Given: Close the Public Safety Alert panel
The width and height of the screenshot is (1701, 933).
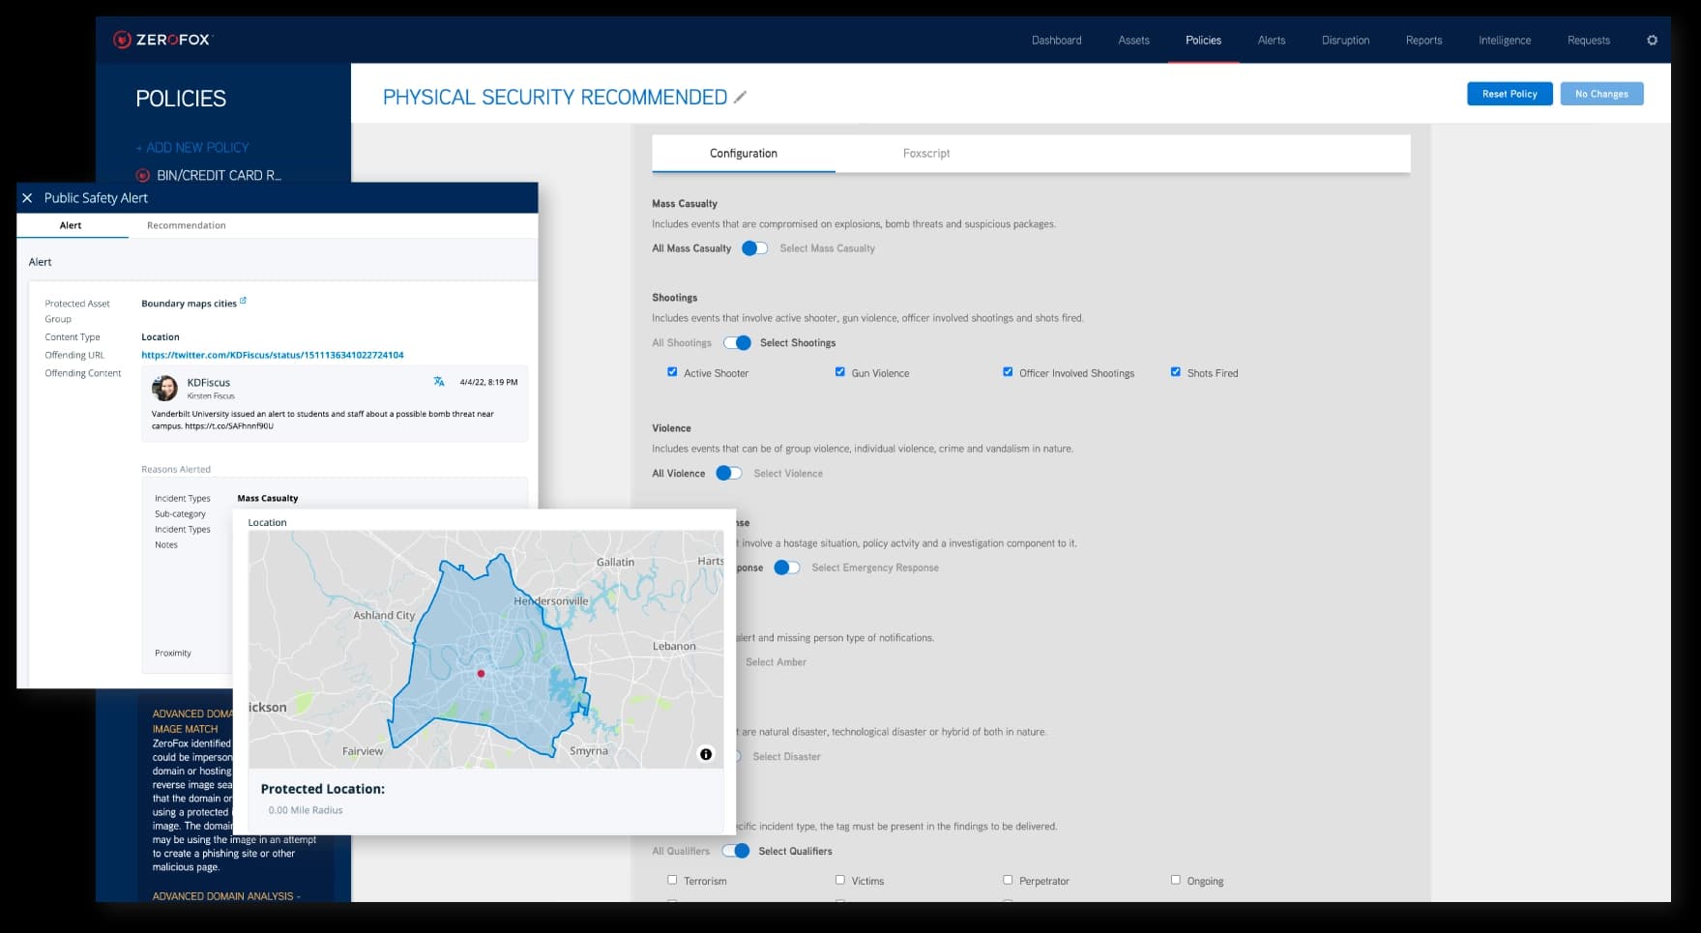Looking at the screenshot, I should [27, 197].
